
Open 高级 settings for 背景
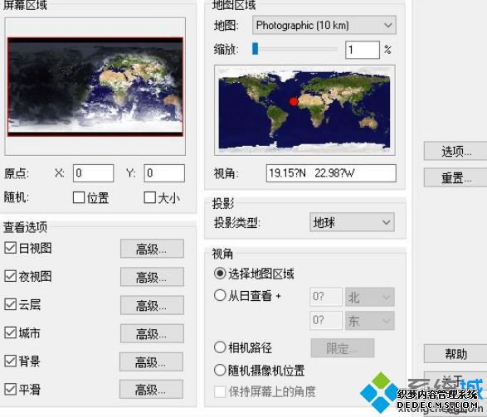(151, 361)
